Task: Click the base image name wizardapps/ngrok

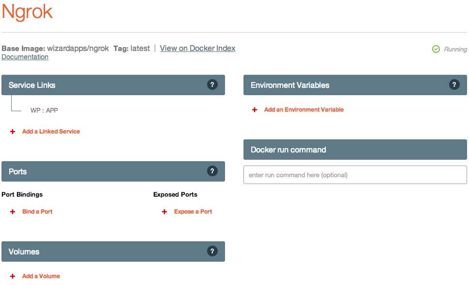Action: (78, 49)
